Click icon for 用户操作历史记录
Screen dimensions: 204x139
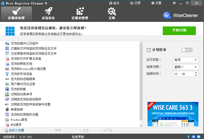pos(7,84)
